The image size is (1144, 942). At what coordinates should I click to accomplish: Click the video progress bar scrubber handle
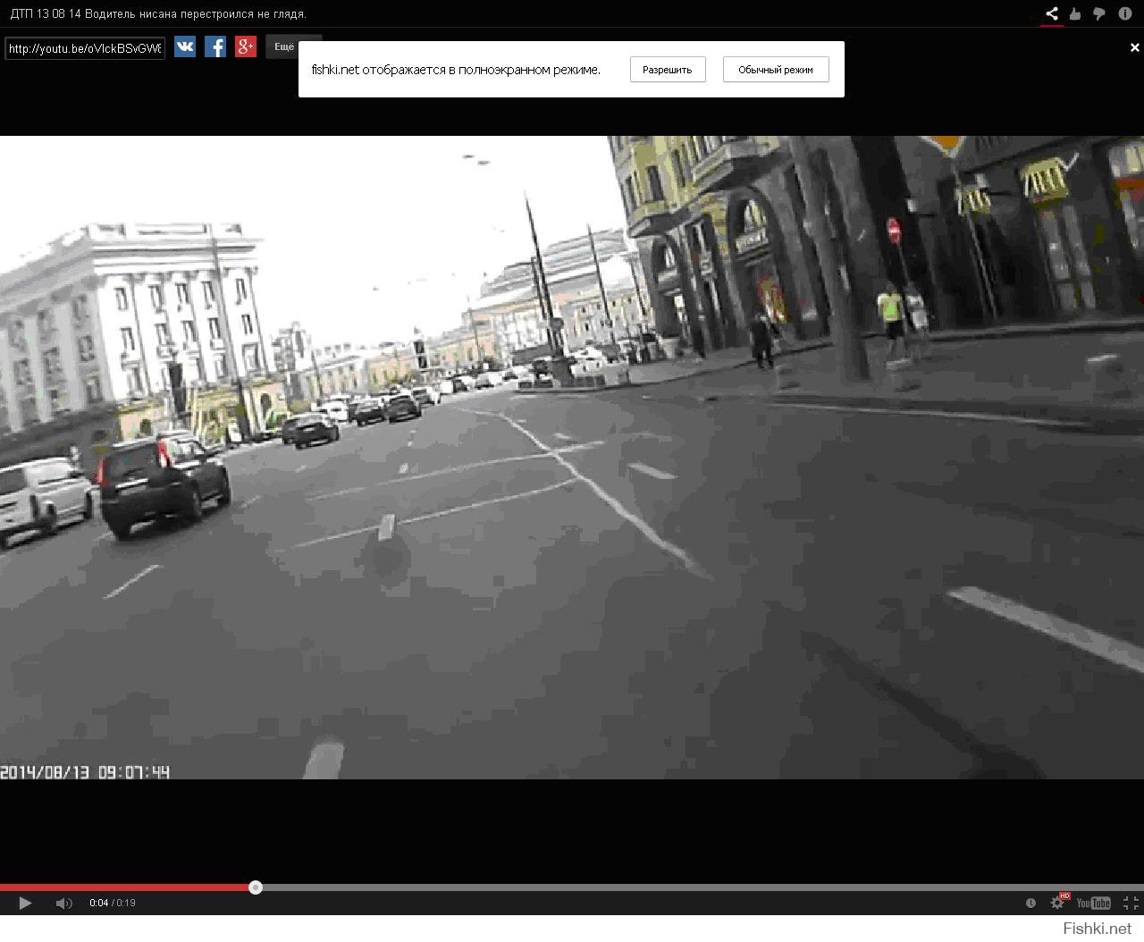[256, 887]
